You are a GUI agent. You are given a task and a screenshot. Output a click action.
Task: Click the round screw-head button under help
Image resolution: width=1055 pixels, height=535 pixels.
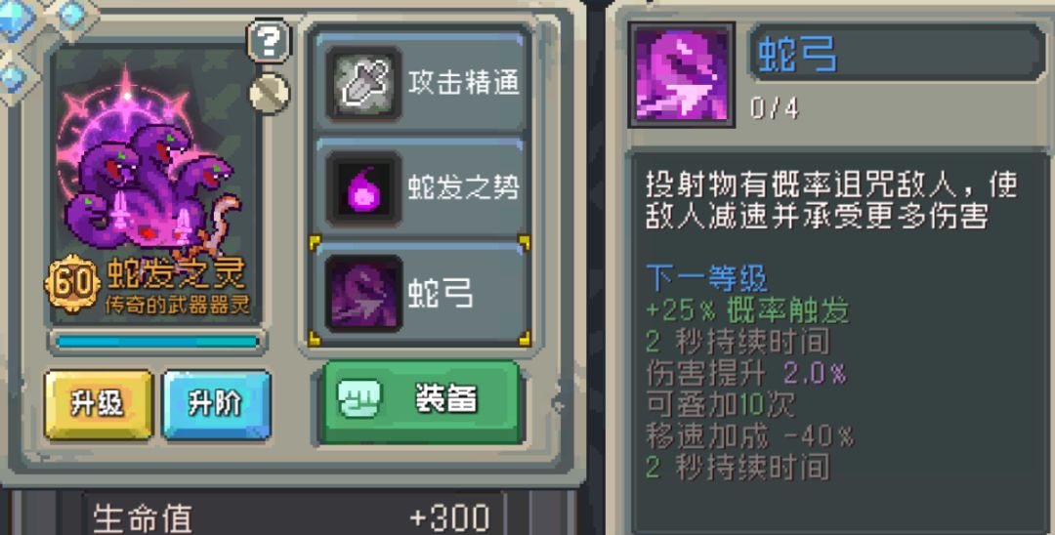click(270, 94)
